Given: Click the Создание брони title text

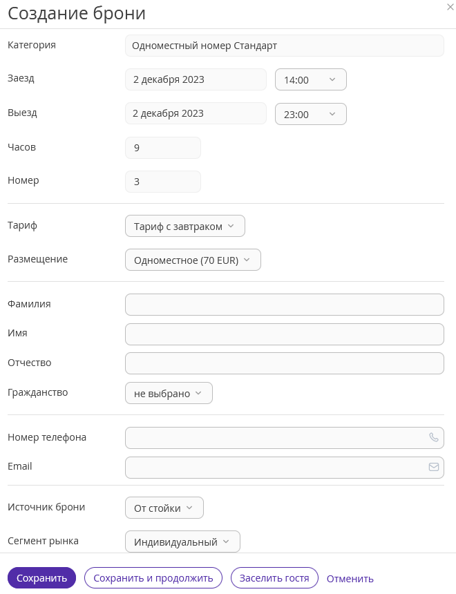Looking at the screenshot, I should point(77,14).
